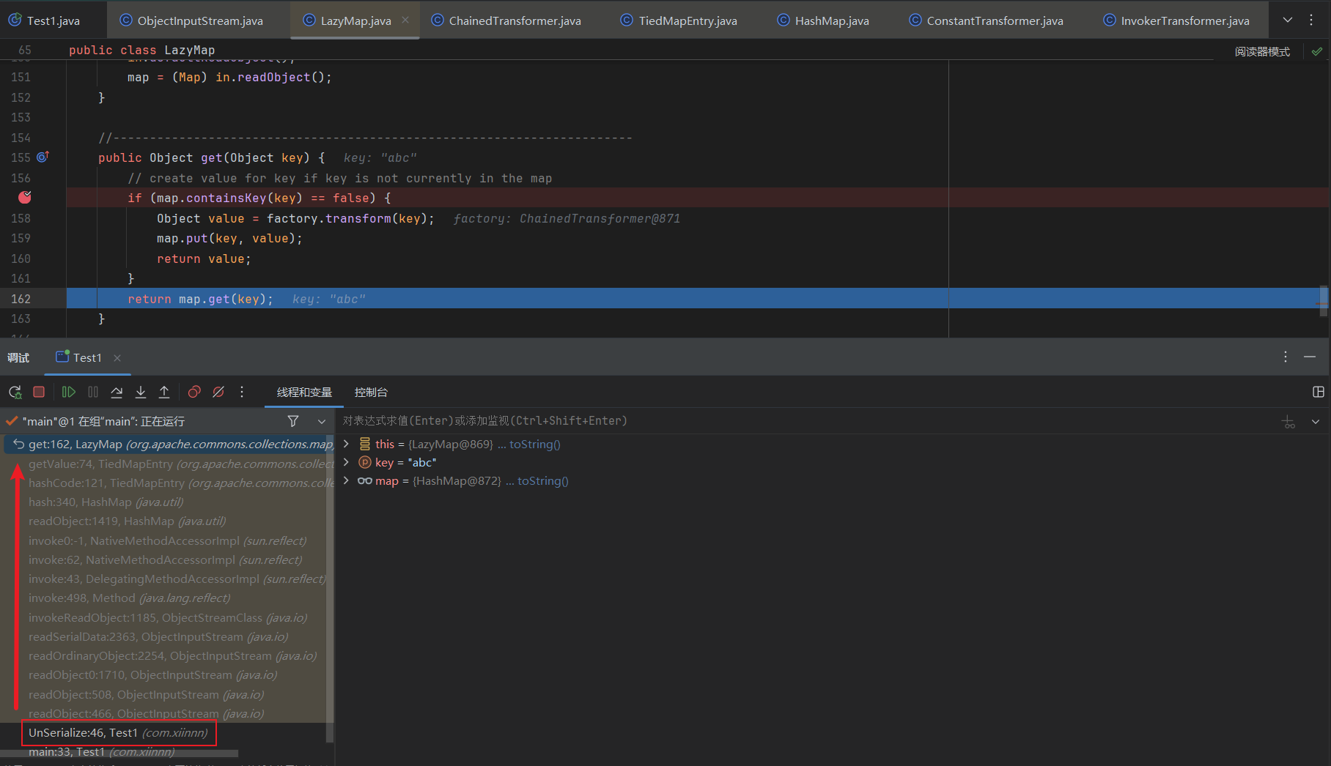Resume program execution
1331x766 pixels.
[68, 393]
